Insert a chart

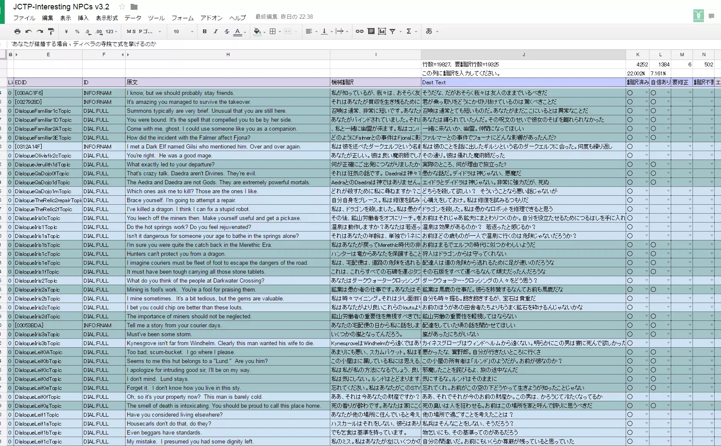(x=382, y=31)
